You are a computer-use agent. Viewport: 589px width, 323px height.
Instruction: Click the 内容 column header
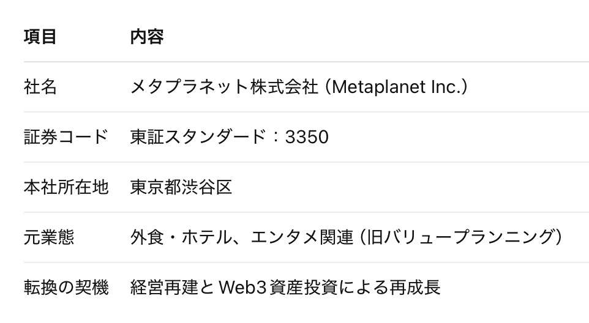tap(147, 37)
